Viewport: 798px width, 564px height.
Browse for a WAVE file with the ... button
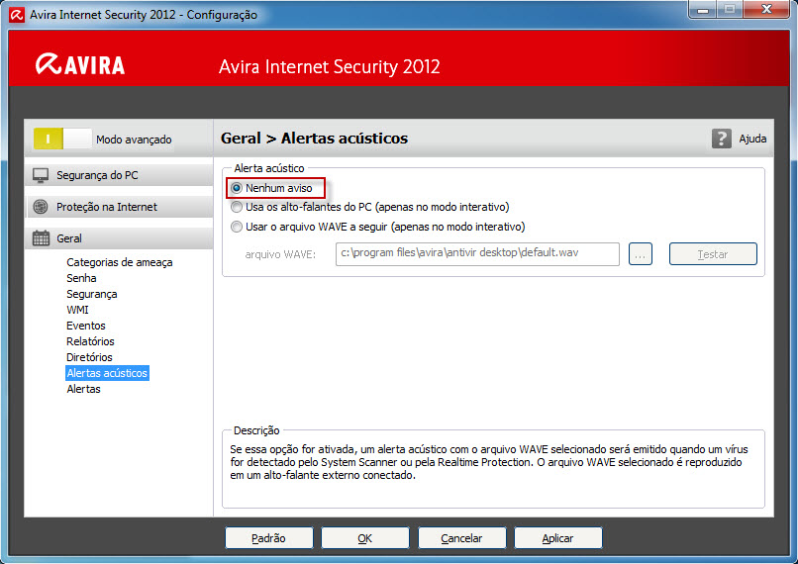coord(641,253)
